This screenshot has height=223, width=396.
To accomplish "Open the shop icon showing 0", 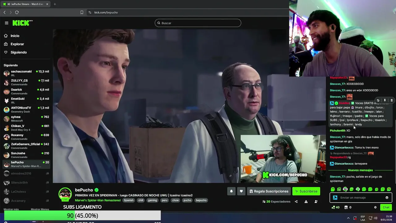I will (x=348, y=208).
